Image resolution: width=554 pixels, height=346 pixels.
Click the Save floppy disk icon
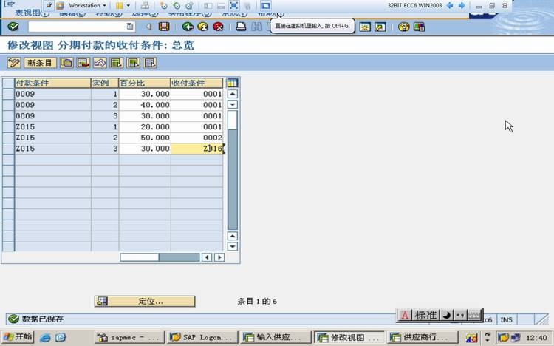(164, 27)
